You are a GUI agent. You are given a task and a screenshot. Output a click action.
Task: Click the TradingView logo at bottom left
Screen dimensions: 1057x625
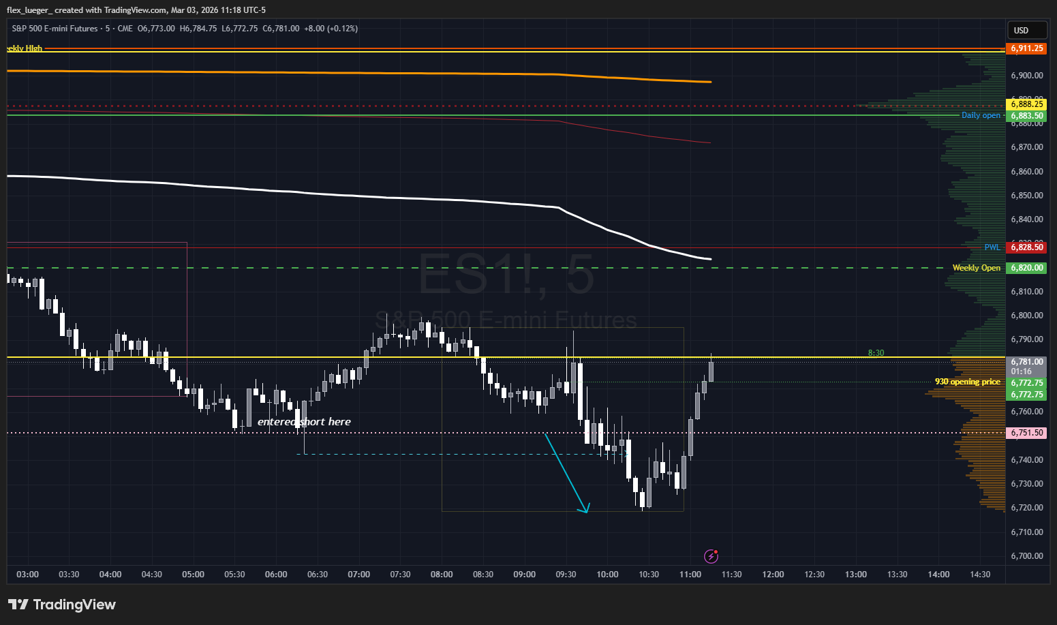62,605
